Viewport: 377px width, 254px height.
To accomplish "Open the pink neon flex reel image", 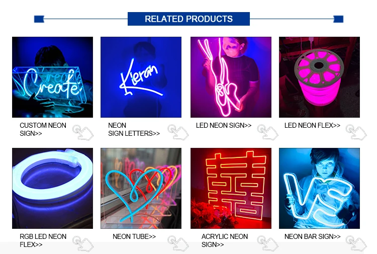I will coord(319,77).
